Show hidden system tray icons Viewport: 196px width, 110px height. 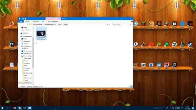click(x=171, y=108)
